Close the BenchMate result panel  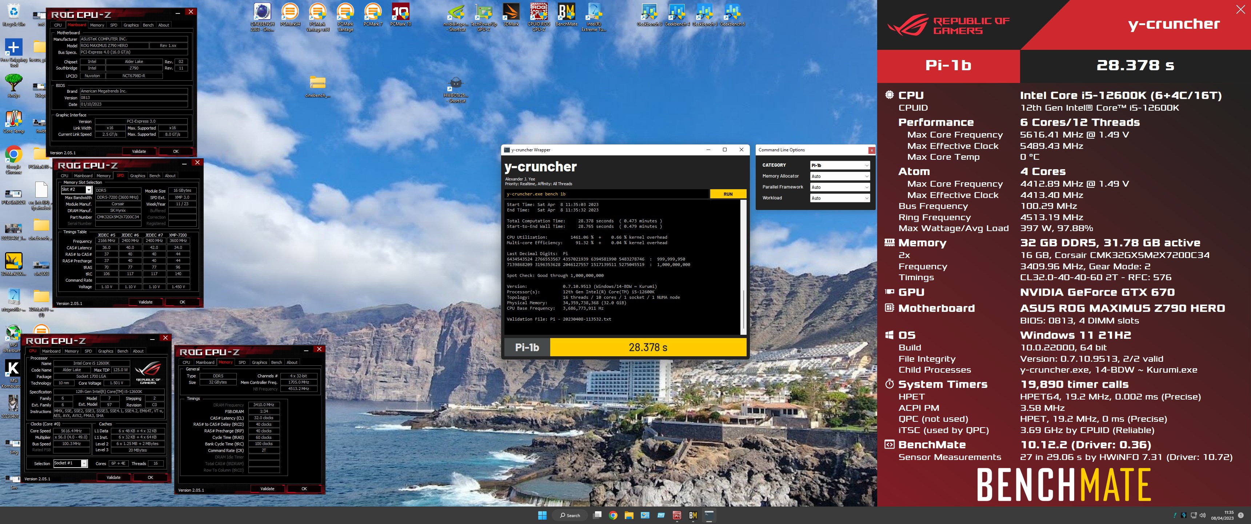pyautogui.click(x=1240, y=9)
